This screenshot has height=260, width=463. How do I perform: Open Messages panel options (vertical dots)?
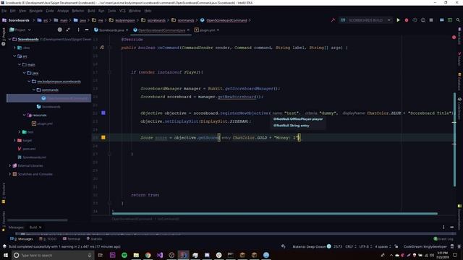tap(443, 227)
